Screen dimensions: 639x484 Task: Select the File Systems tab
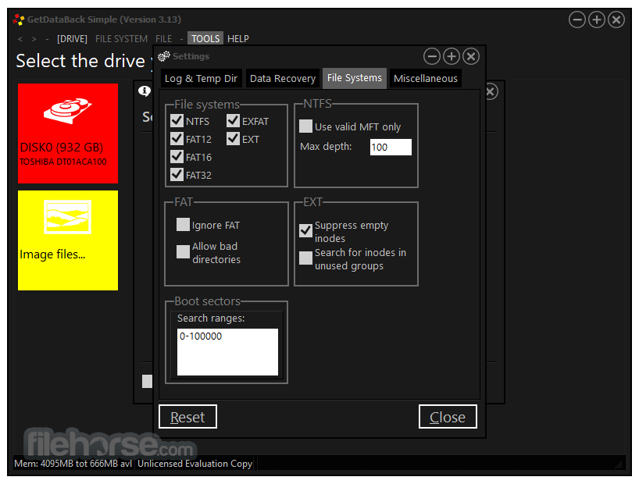click(355, 78)
